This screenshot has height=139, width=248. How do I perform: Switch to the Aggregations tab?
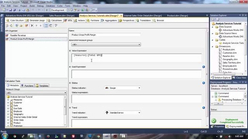point(109,20)
